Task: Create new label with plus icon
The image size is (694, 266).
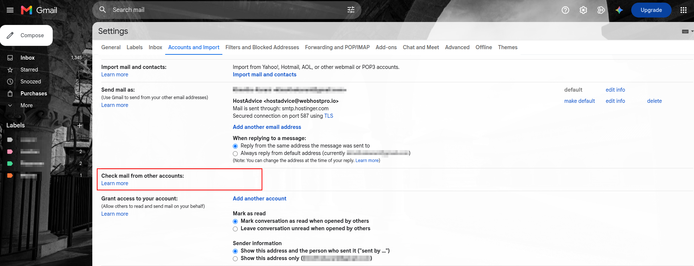Action: pyautogui.click(x=80, y=126)
